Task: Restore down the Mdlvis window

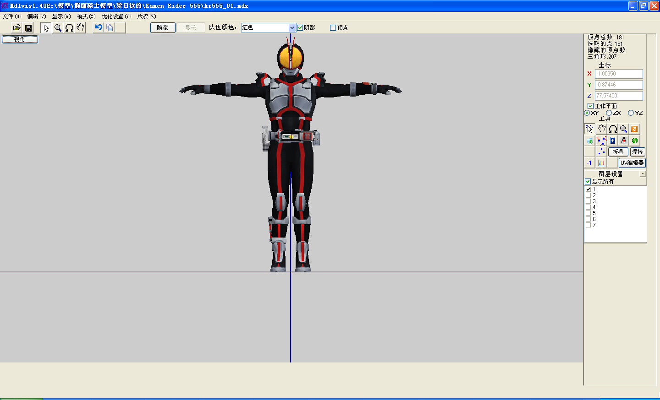Action: click(643, 5)
